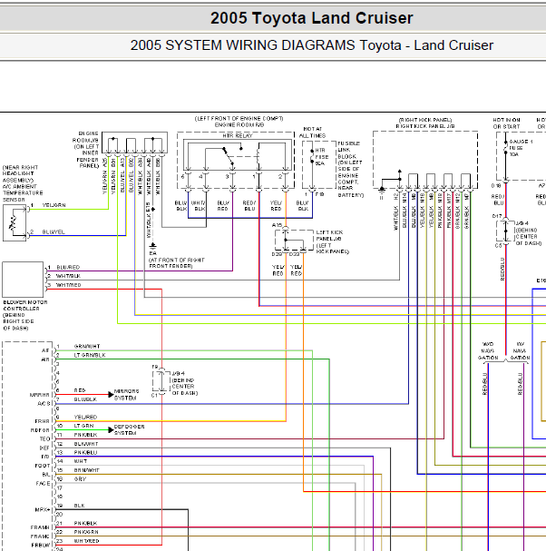Click the 'HTR FUSE 50A' label
546x551 pixels.
click(322, 157)
